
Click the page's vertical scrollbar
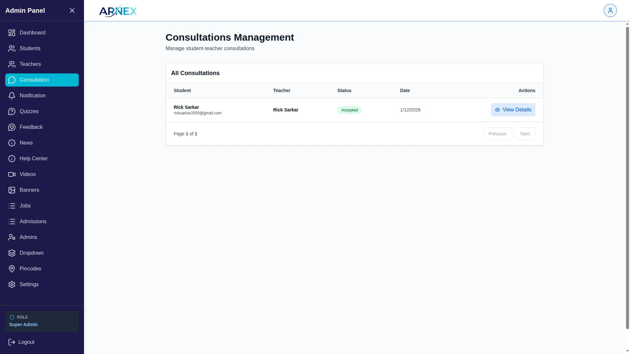[x=627, y=177]
